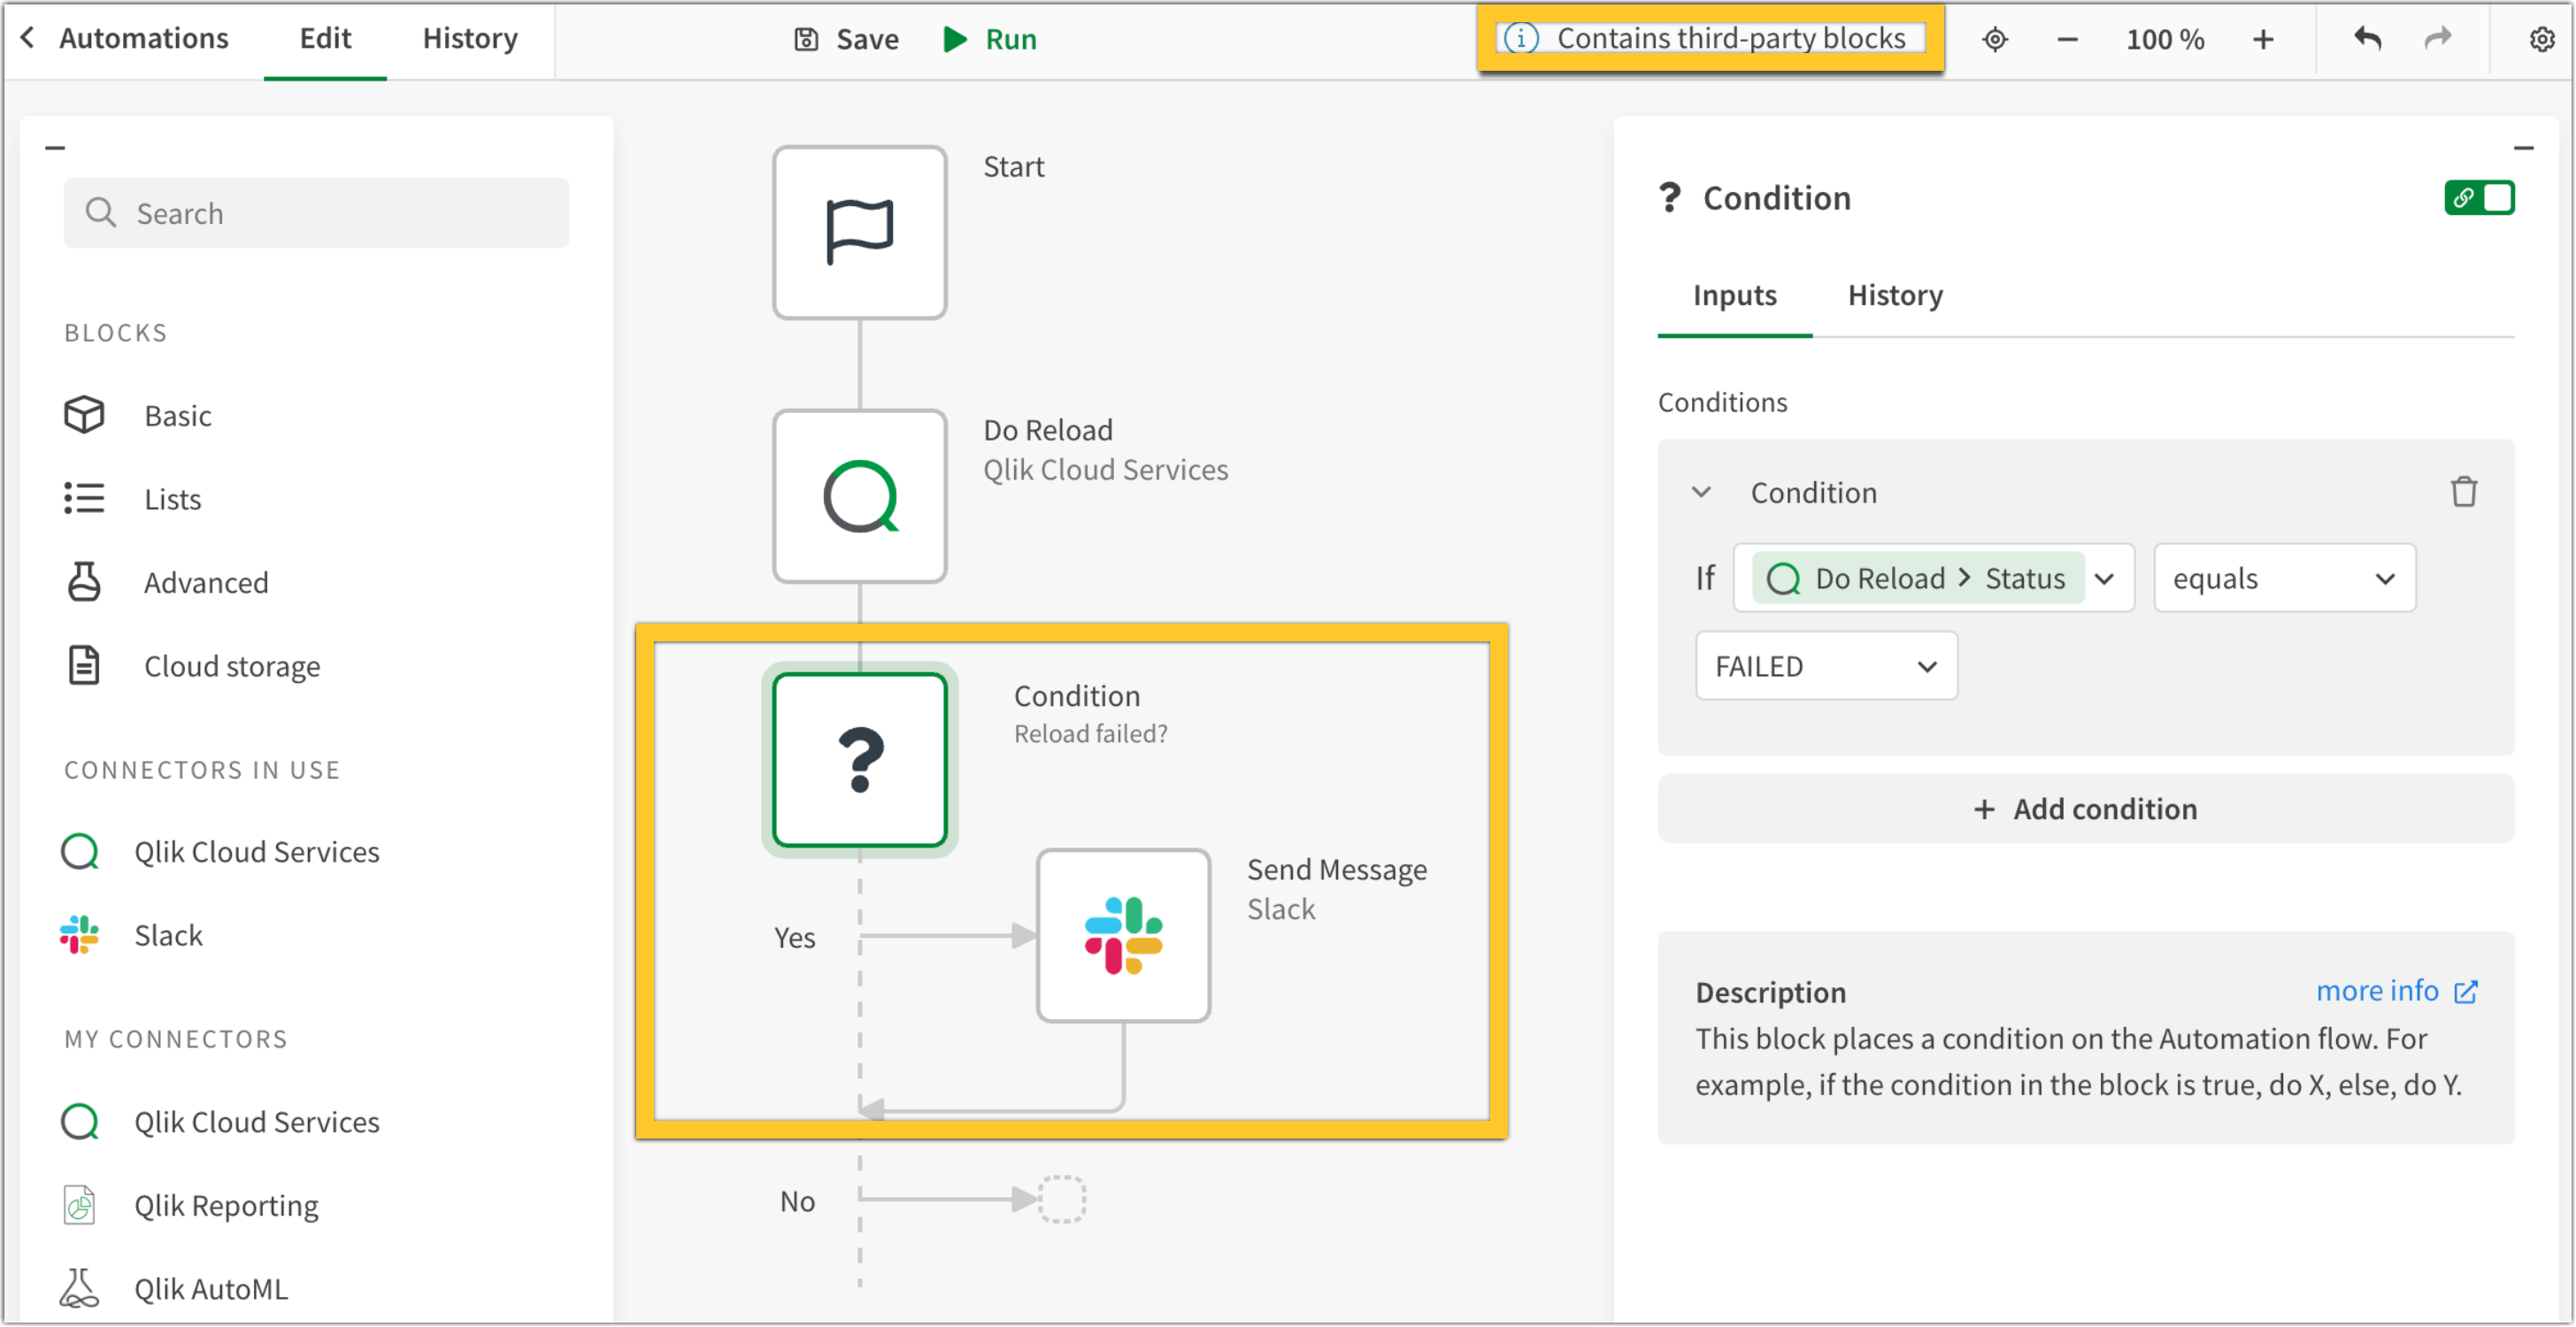
Task: Click the Start flag block in the flow
Action: pos(860,232)
